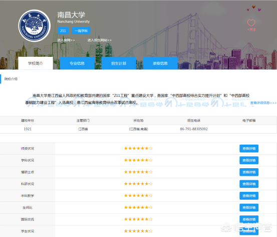Click the 南昌大学 title text
Screen dimensions: 277x237
pos(71,15)
